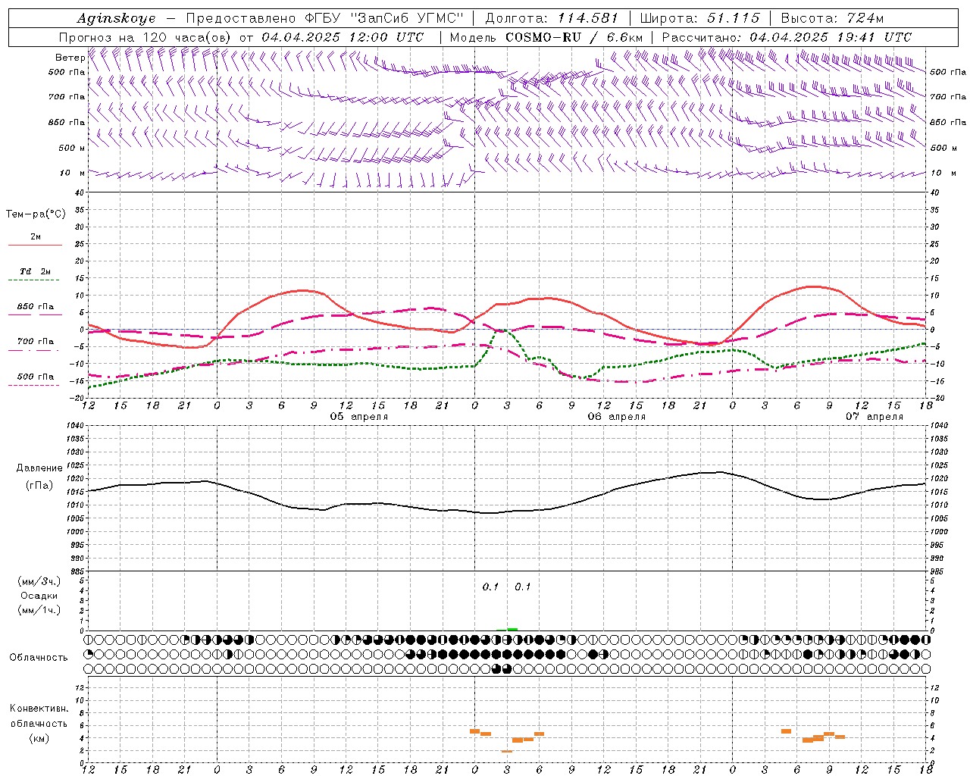This screenshot has width=970, height=776.
Task: Click the "Td 2м" dew point legend entry
Action: [36, 271]
